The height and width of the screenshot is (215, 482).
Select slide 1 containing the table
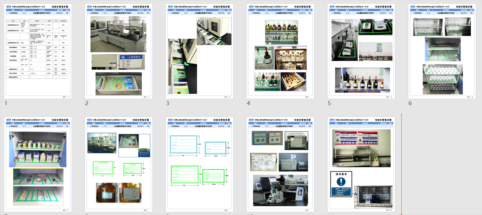pyautogui.click(x=38, y=51)
